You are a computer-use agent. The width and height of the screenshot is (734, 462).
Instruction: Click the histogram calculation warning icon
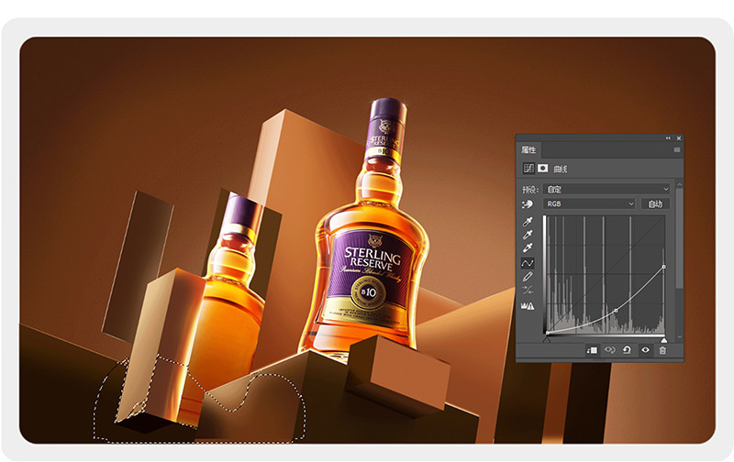[528, 306]
